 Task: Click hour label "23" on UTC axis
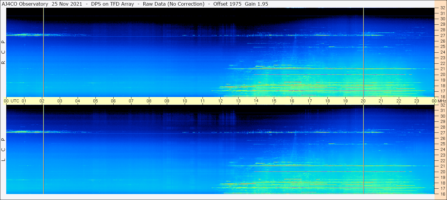[x=417, y=101]
